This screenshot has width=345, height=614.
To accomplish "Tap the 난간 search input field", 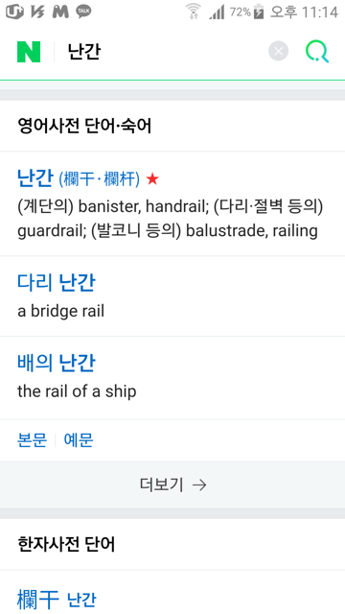I will [x=164, y=52].
